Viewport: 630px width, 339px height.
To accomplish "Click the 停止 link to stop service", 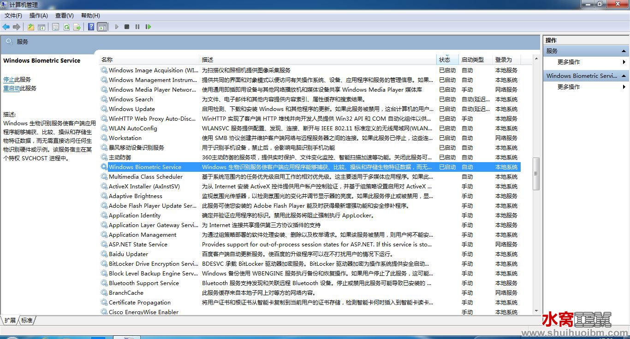I will coord(9,80).
